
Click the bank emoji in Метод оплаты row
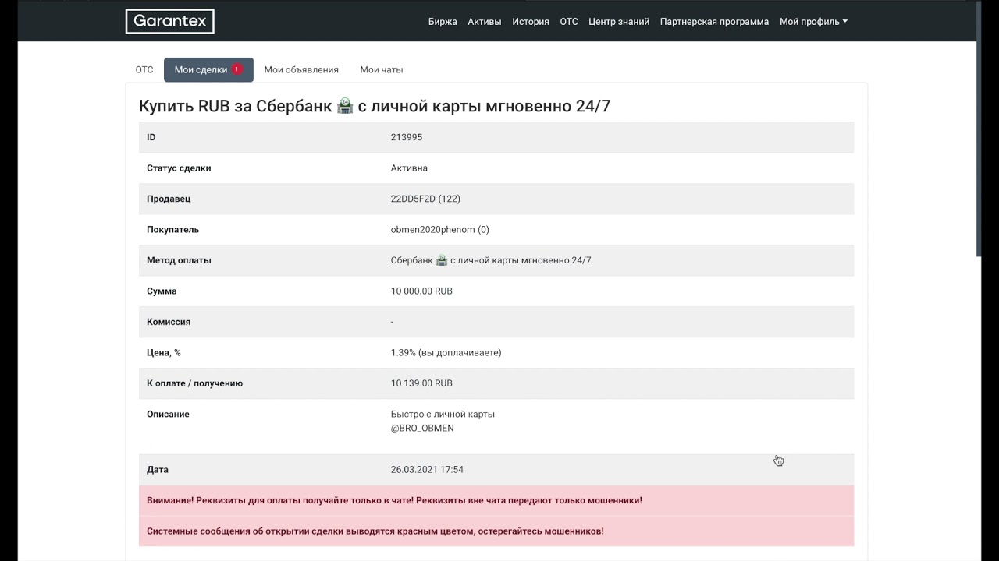pyautogui.click(x=442, y=260)
